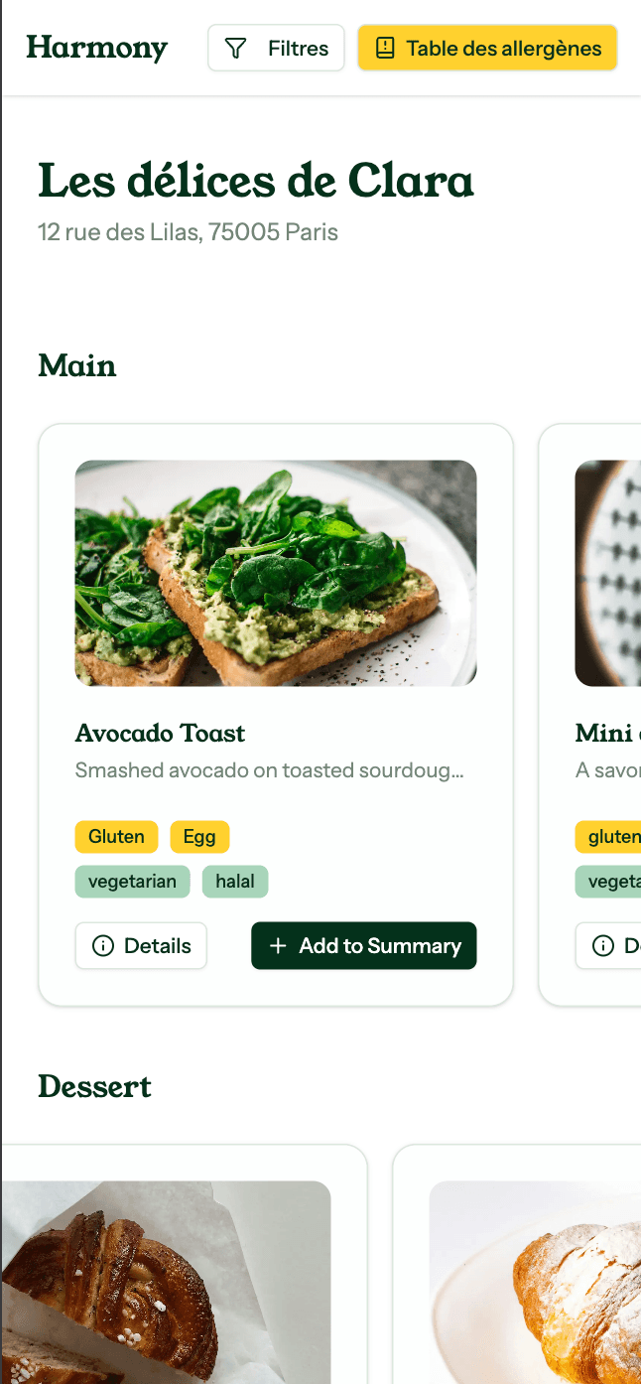Click the halal diet tag

[x=235, y=882]
